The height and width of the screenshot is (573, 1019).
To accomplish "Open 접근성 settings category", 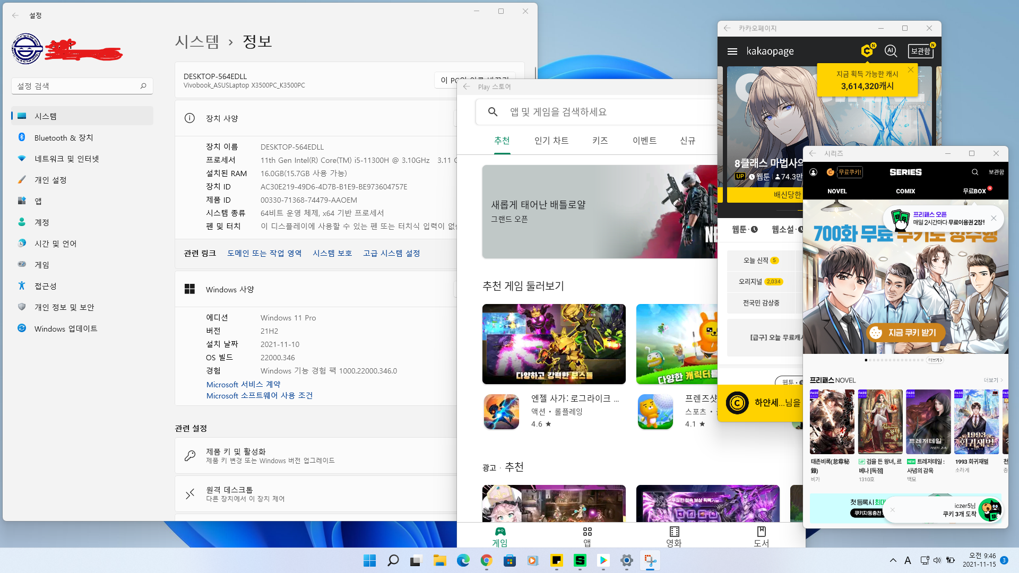I will point(82,286).
